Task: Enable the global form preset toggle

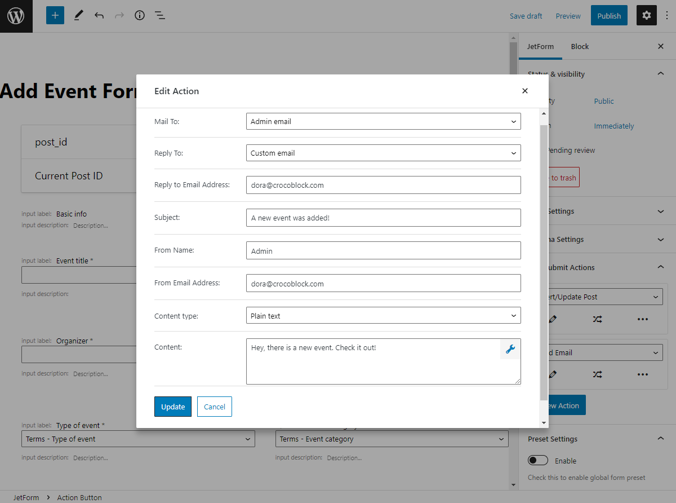Action: tap(538, 460)
